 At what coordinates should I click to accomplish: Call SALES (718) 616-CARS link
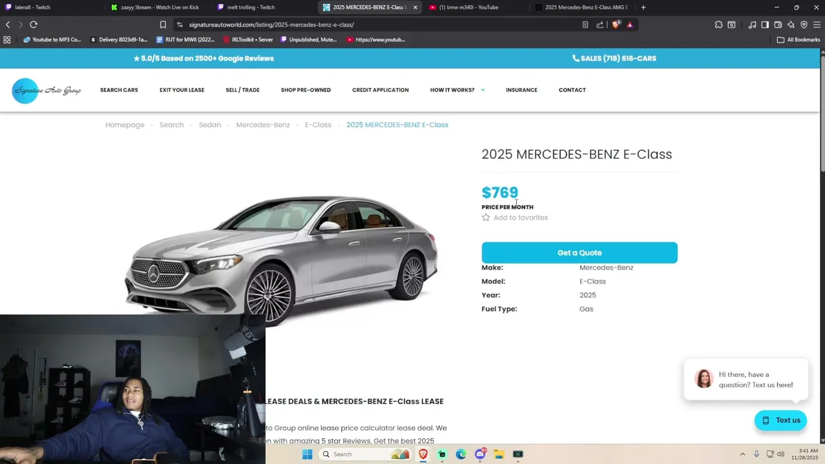coord(614,58)
